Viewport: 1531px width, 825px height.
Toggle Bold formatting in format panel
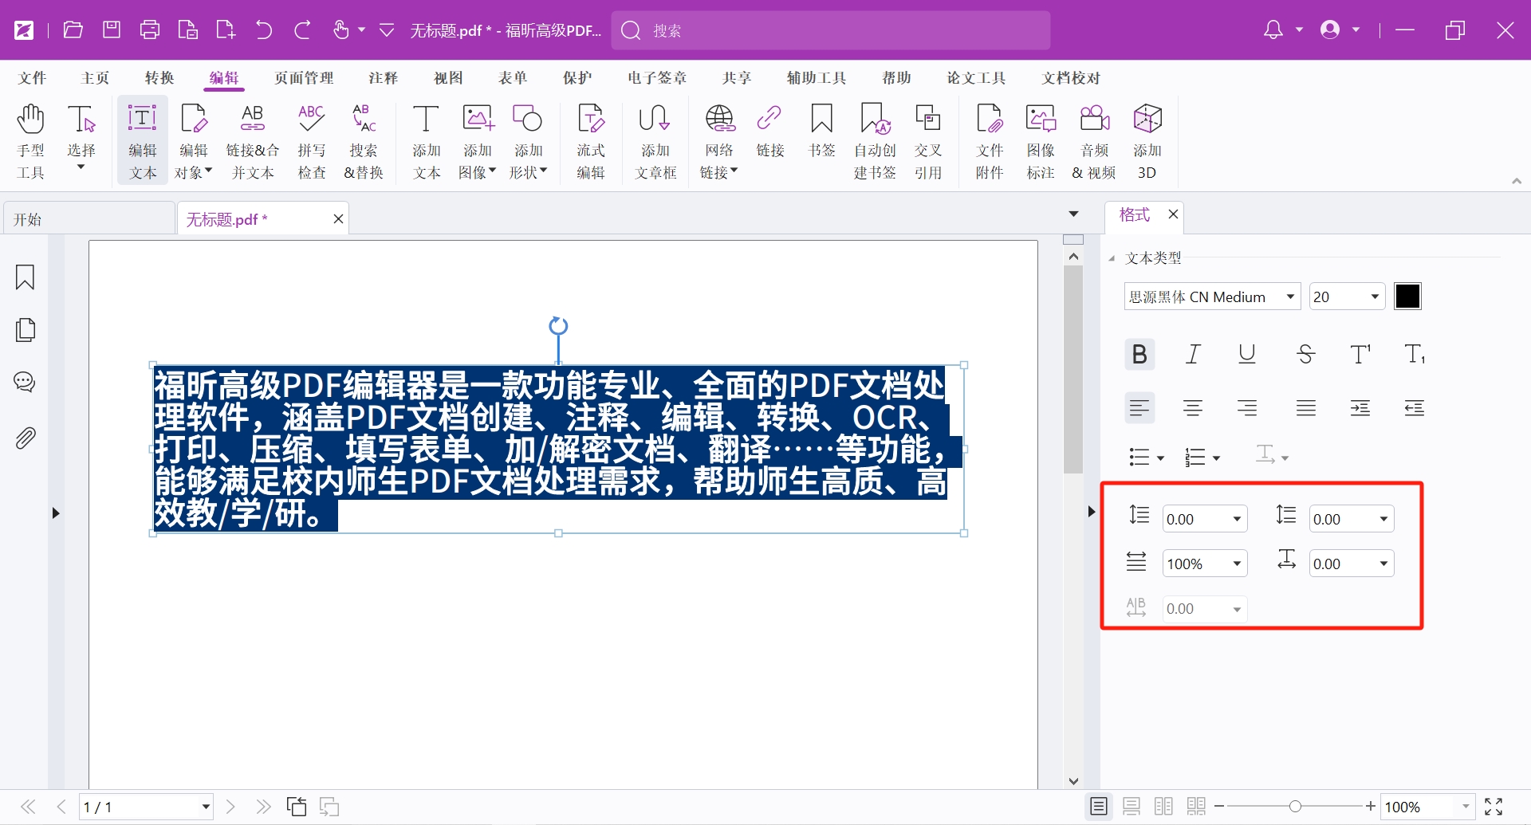point(1139,354)
